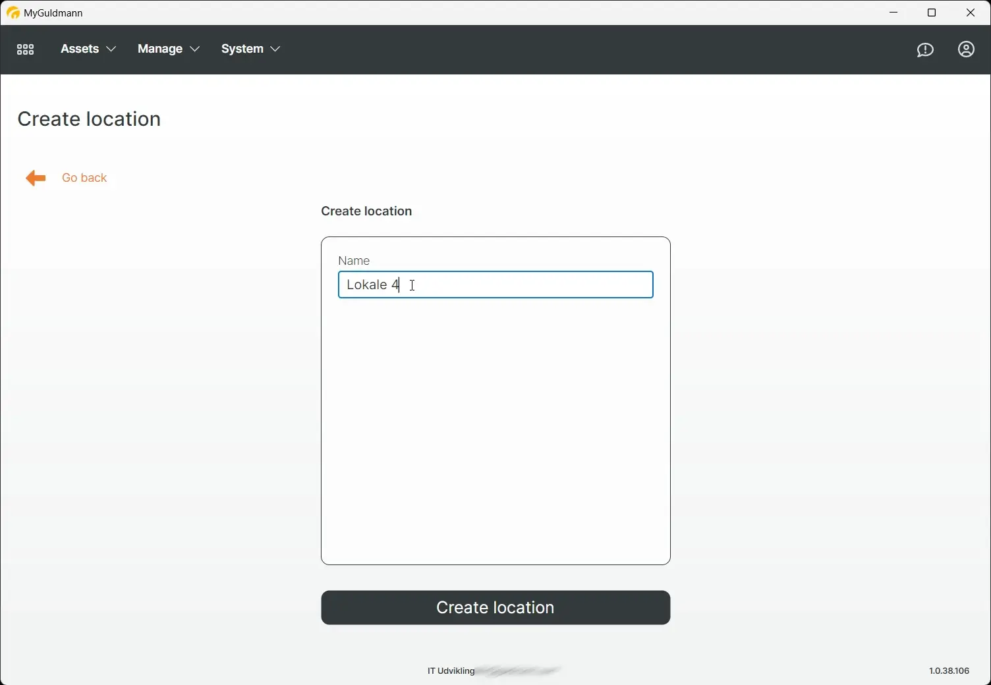Image resolution: width=991 pixels, height=685 pixels.
Task: Click inside the Name input field
Action: 495,285
